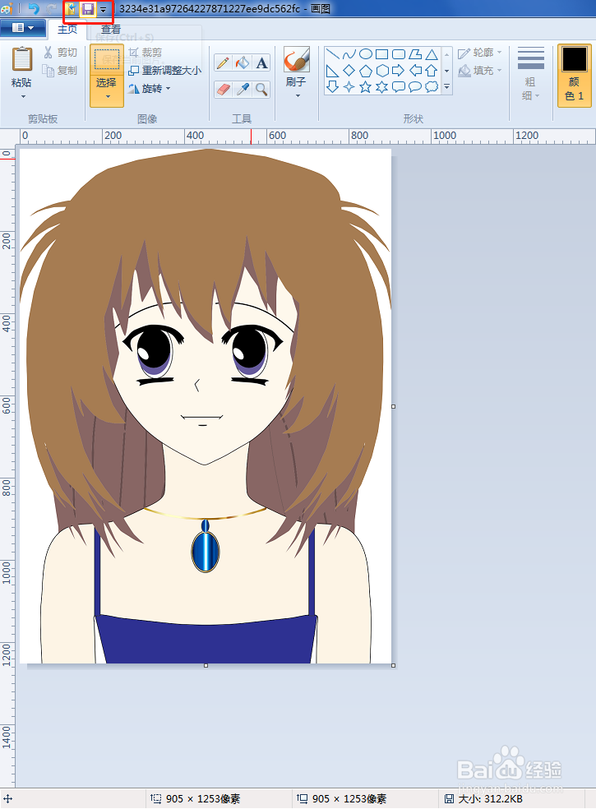
Task: Click the Undo arrow in quick access toolbar
Action: (x=34, y=9)
